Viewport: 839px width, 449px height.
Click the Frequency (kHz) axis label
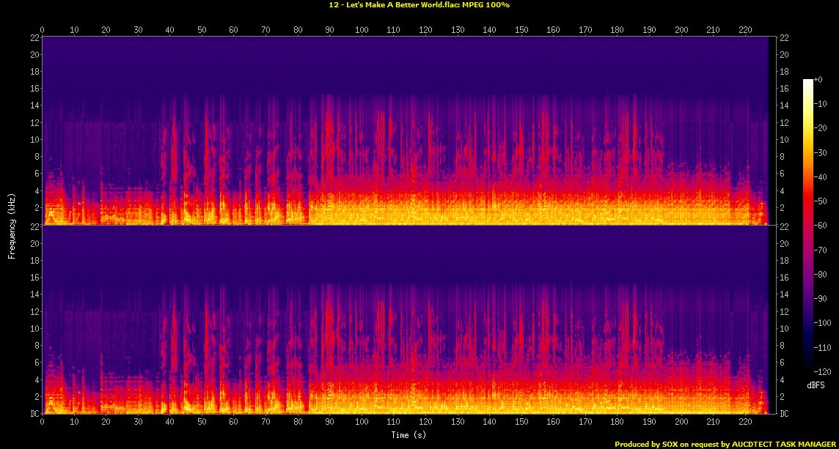(12, 225)
